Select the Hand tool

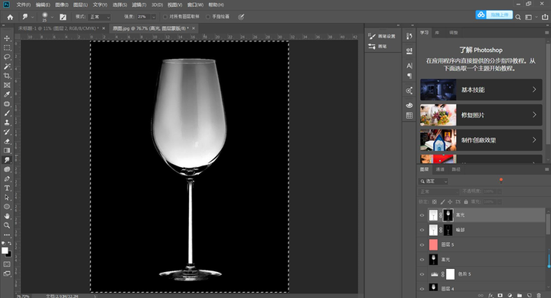(x=7, y=216)
